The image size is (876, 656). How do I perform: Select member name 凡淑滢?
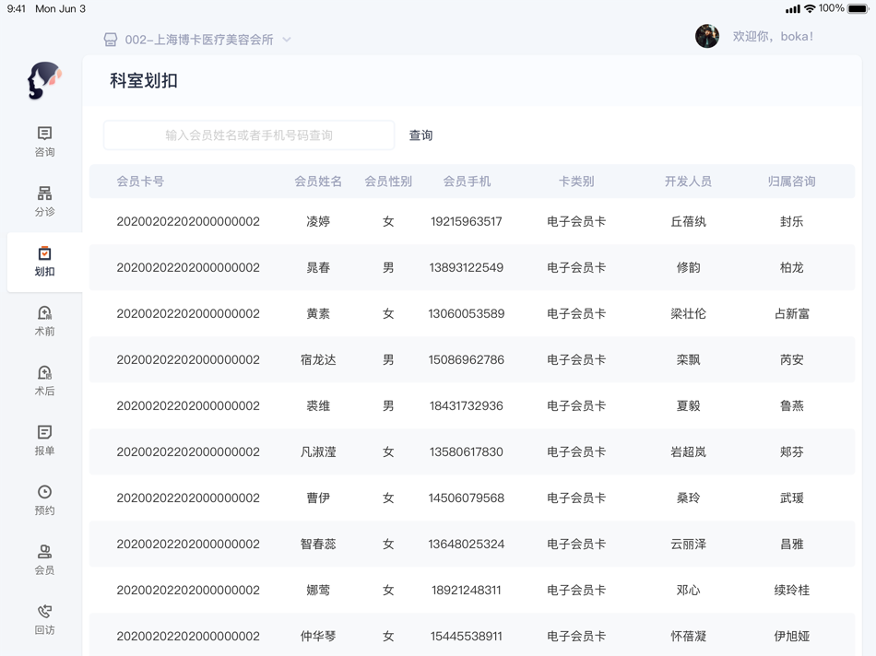pos(318,451)
